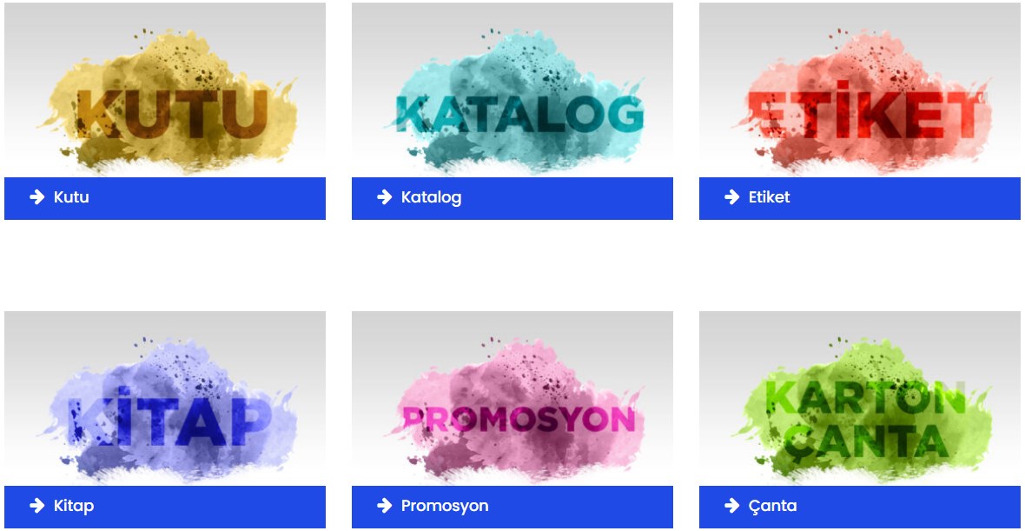The height and width of the screenshot is (531, 1025).
Task: Open the green KARTON ÇANTA image
Action: [860, 398]
